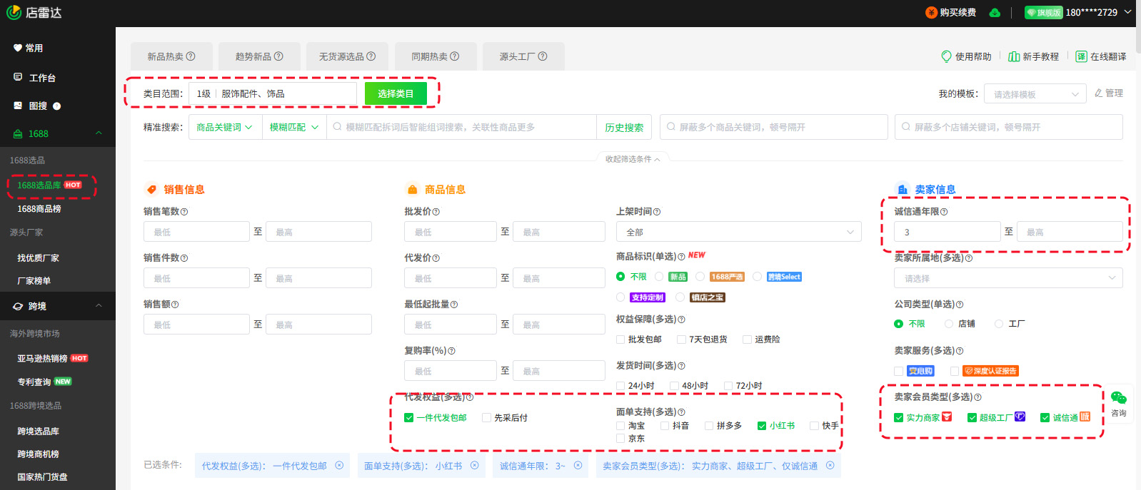1141x490 pixels.
Task: Click the green 选择类目 button
Action: pos(396,93)
